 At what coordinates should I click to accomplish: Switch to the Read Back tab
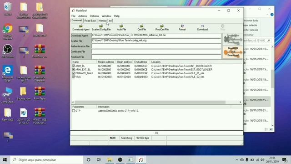pyautogui.click(x=90, y=20)
